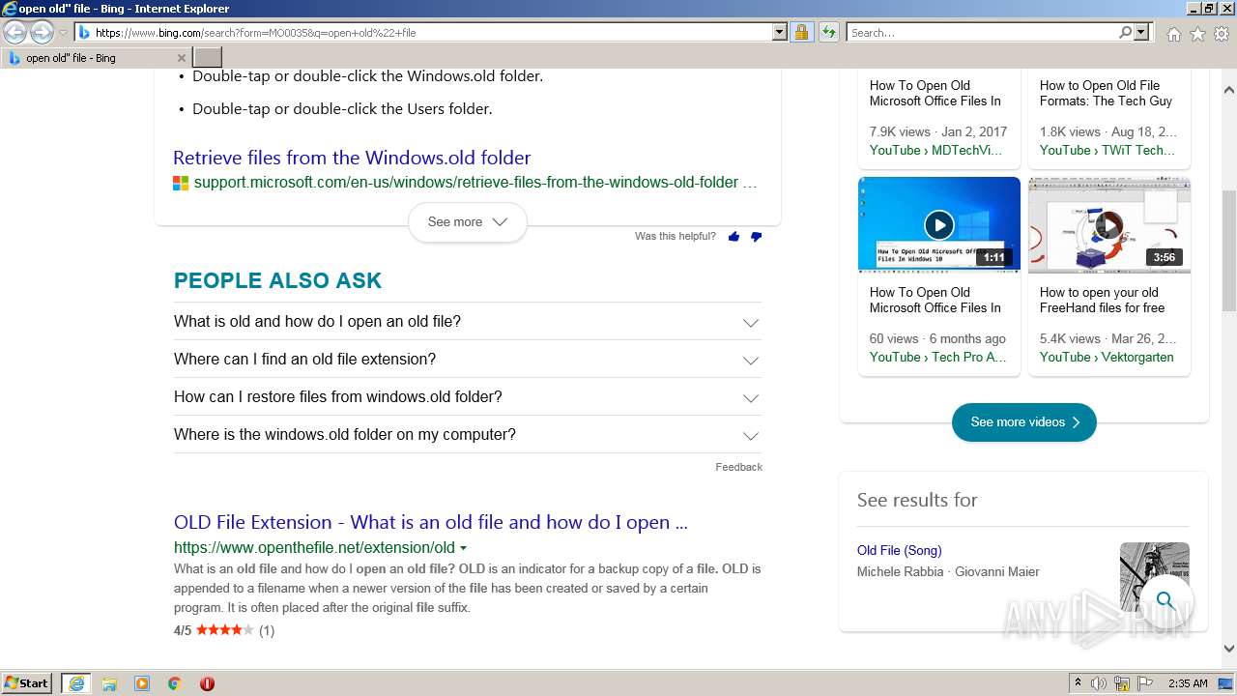Click 'Michele Rabbia · Giovanni Maier' text
Image resolution: width=1237 pixels, height=696 pixels.
948,571
